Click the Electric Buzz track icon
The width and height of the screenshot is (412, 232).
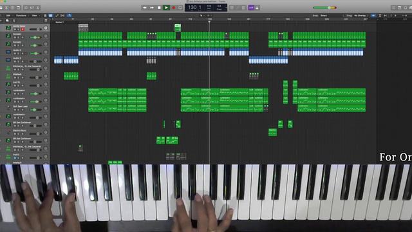click(x=8, y=132)
